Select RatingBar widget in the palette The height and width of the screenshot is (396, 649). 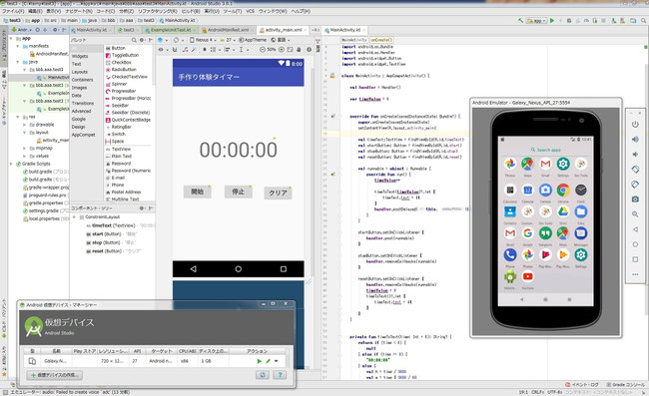pos(119,127)
